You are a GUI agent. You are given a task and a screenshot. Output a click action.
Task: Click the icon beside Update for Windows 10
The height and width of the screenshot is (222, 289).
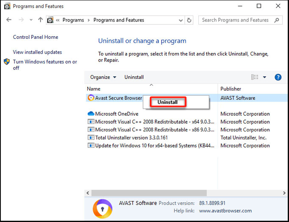[91, 145]
